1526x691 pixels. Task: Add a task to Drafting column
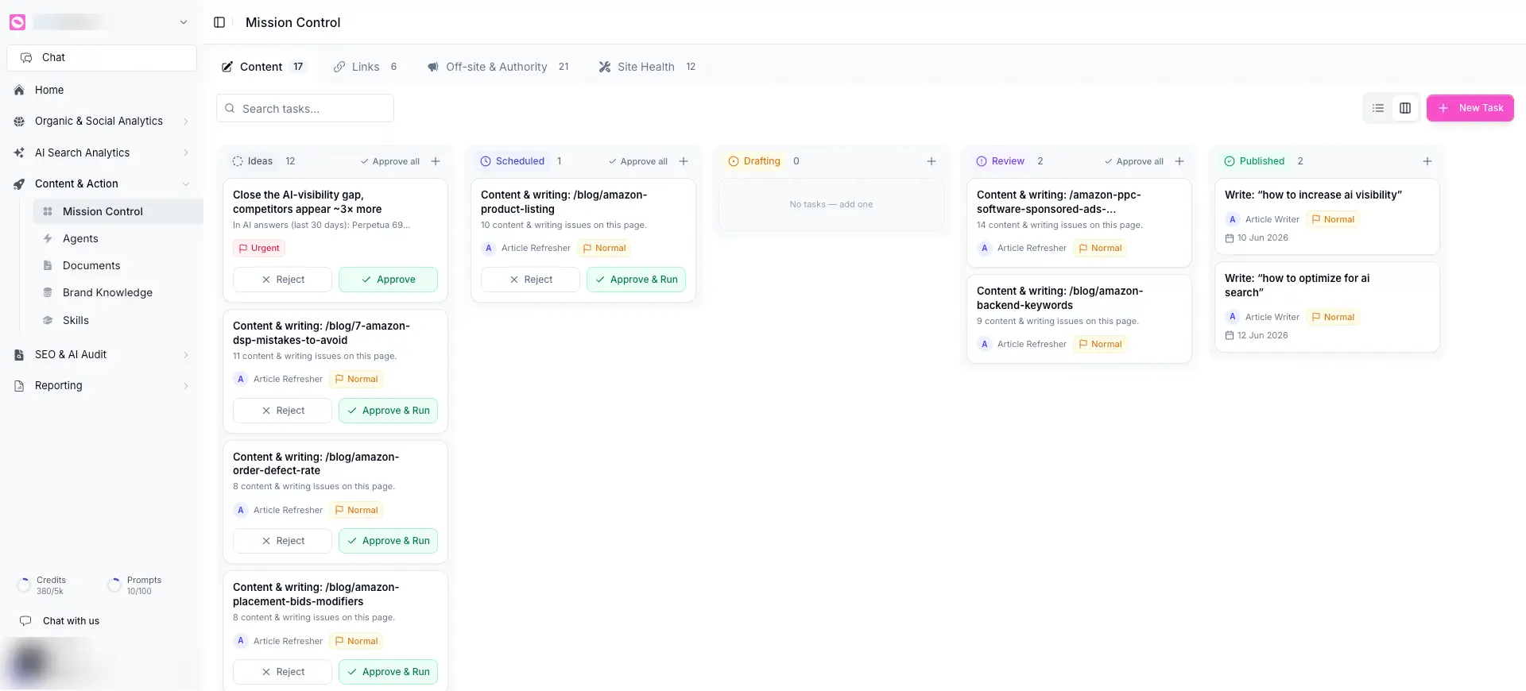coord(931,161)
